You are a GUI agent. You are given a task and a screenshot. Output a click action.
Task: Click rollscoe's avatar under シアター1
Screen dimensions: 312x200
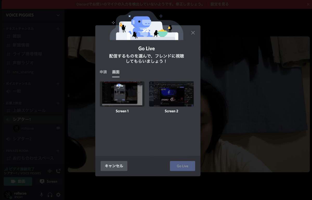16,128
